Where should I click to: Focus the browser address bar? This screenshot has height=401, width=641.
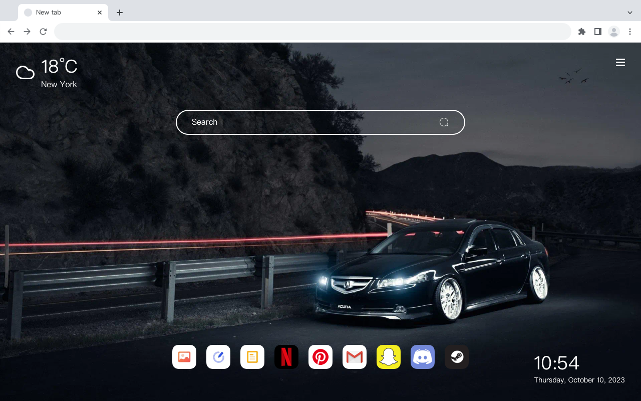pos(312,32)
